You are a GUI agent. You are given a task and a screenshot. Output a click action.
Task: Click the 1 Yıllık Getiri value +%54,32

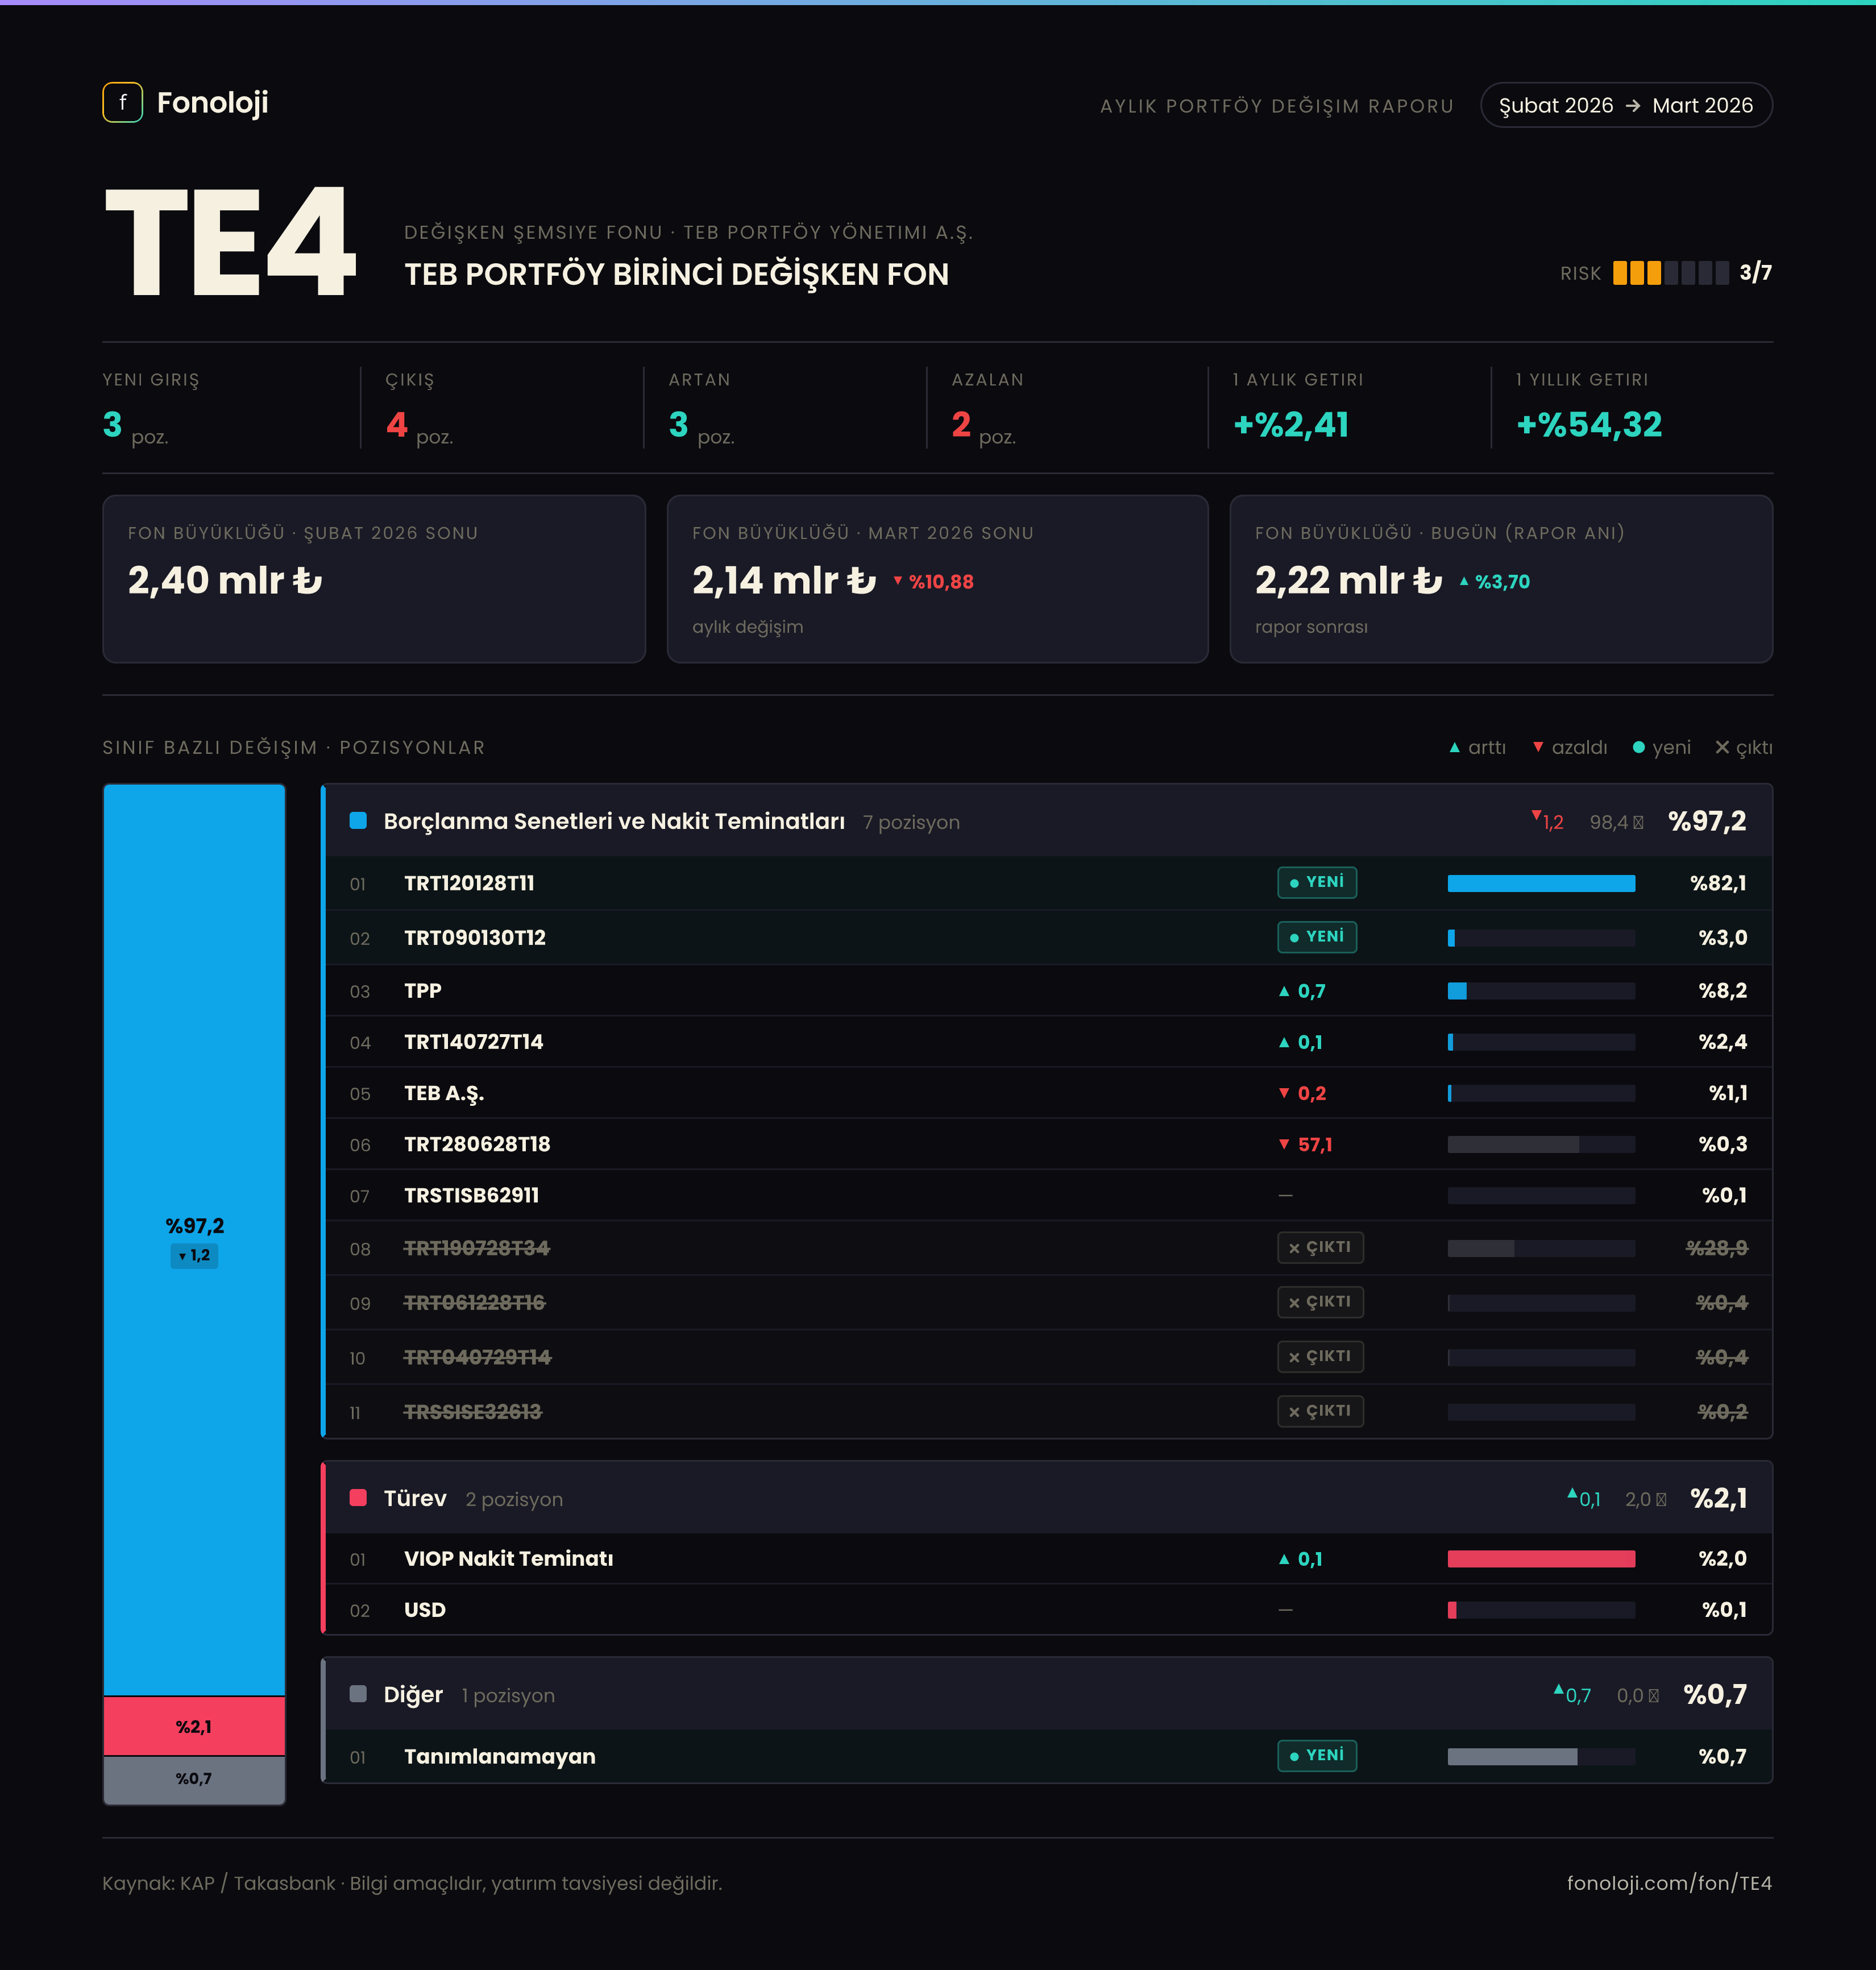click(1589, 425)
